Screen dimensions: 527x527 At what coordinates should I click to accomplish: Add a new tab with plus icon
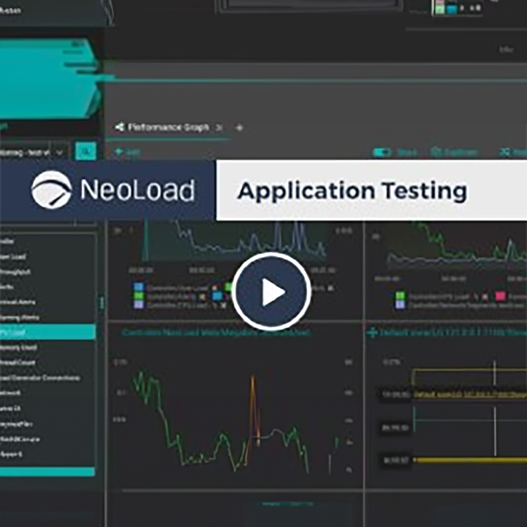pos(240,128)
